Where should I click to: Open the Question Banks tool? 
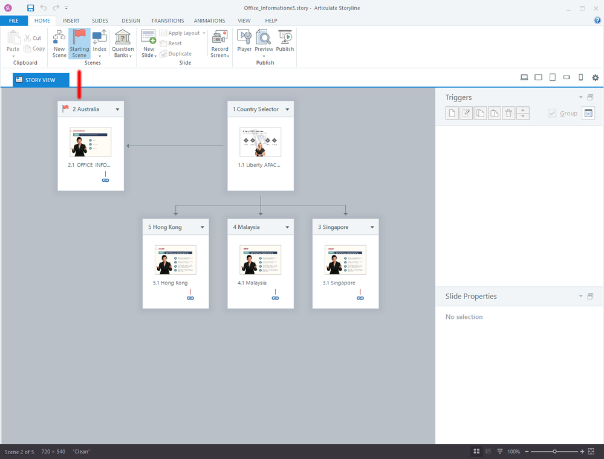coord(123,43)
